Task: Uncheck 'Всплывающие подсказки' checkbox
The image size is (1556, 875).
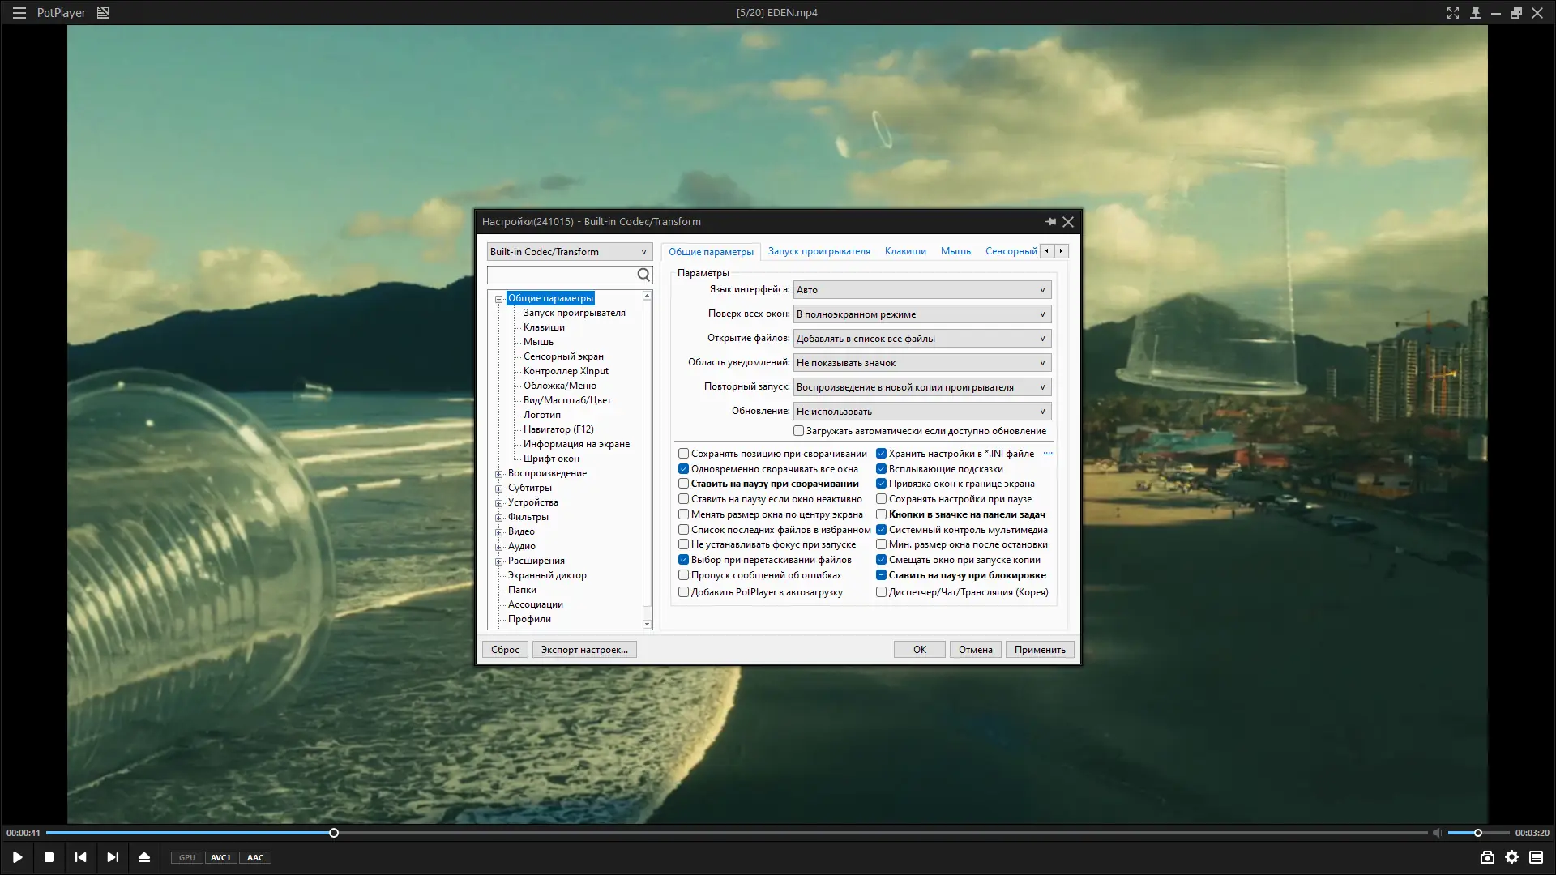Action: pyautogui.click(x=881, y=469)
